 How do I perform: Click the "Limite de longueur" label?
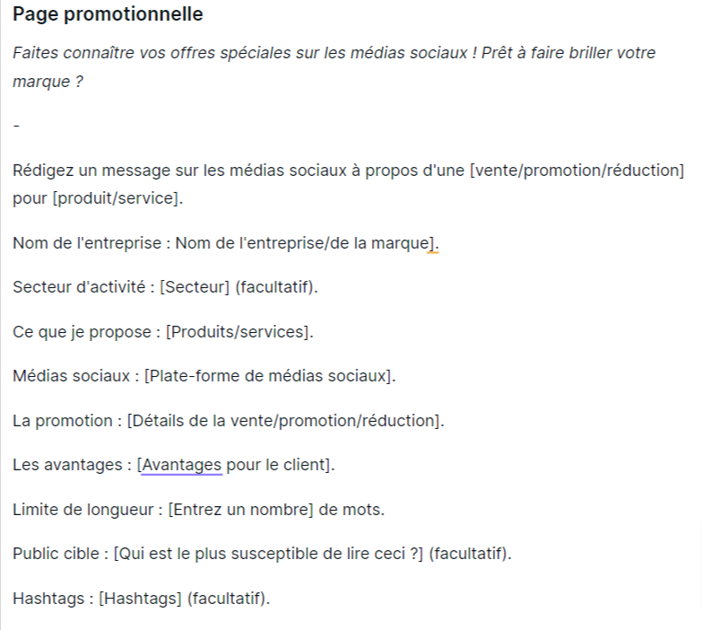[x=83, y=510]
